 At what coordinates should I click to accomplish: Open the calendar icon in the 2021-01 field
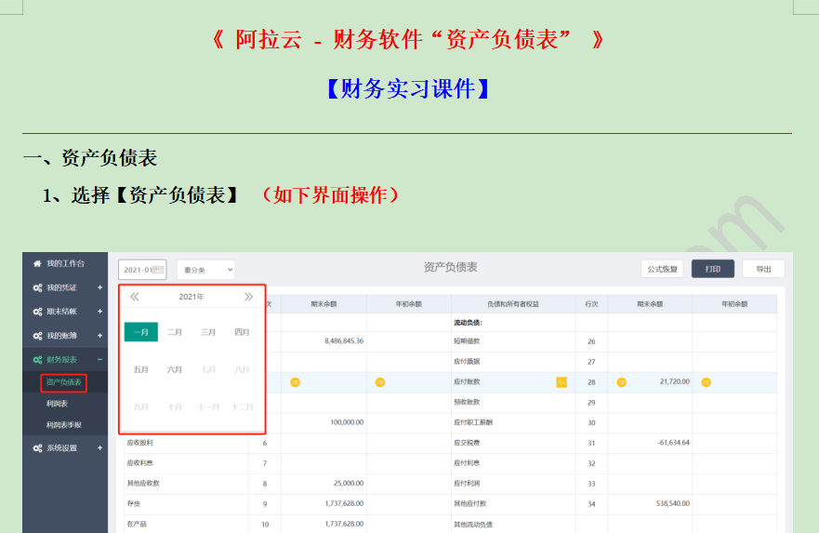click(159, 270)
